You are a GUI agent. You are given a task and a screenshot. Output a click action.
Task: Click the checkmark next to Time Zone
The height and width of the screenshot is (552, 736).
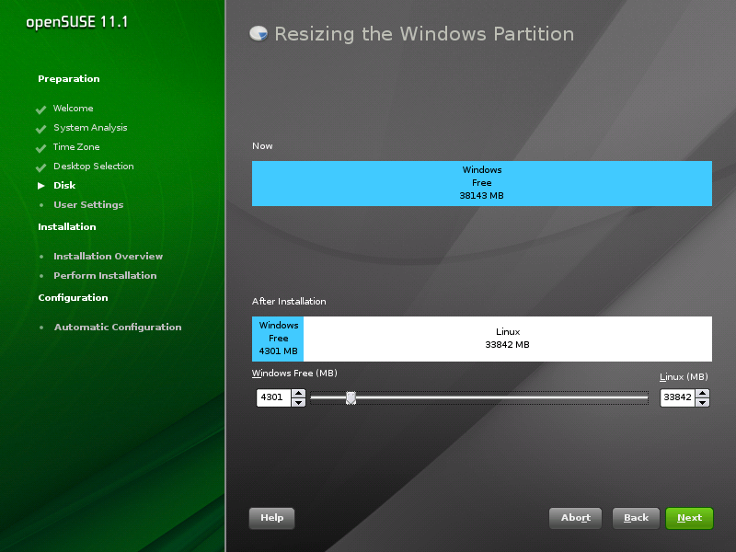(x=40, y=148)
